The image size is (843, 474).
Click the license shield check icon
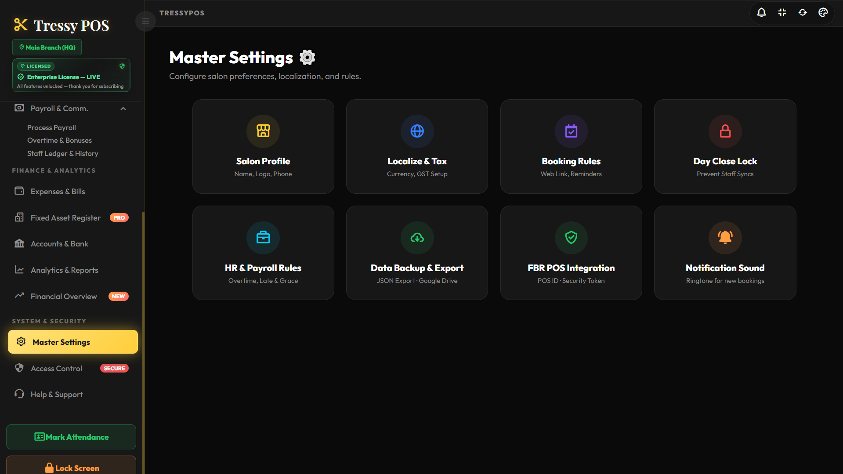[x=122, y=66]
